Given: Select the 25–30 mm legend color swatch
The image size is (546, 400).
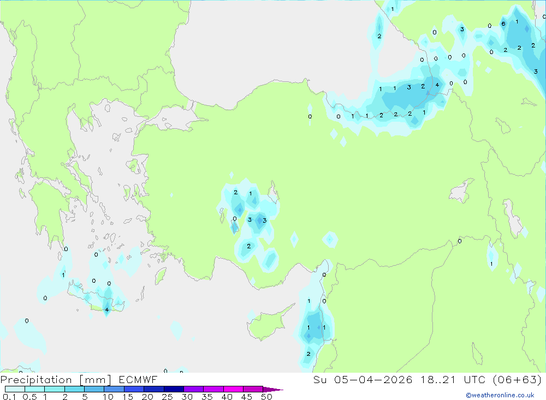Looking at the screenshot, I should [174, 389].
